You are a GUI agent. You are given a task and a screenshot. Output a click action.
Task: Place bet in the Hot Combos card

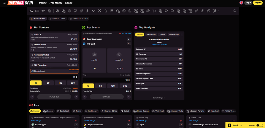coord(54,97)
